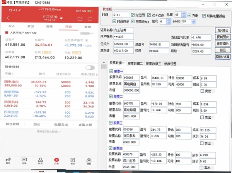
Task: Tap the share icon in red header
Action: click(80, 19)
